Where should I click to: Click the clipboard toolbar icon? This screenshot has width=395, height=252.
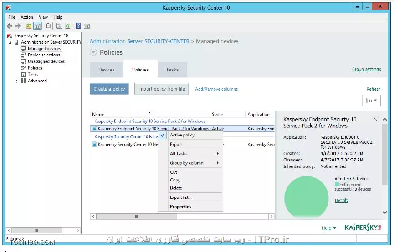[48, 25]
